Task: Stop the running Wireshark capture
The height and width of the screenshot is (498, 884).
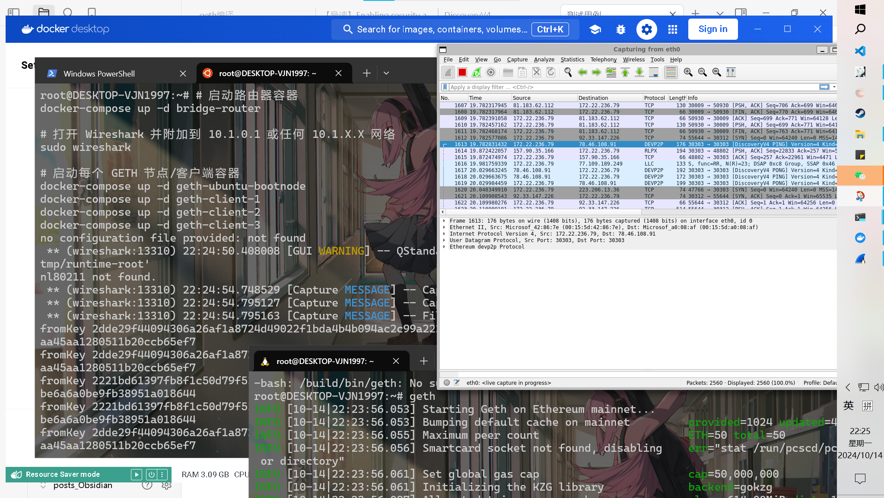Action: 462,72
